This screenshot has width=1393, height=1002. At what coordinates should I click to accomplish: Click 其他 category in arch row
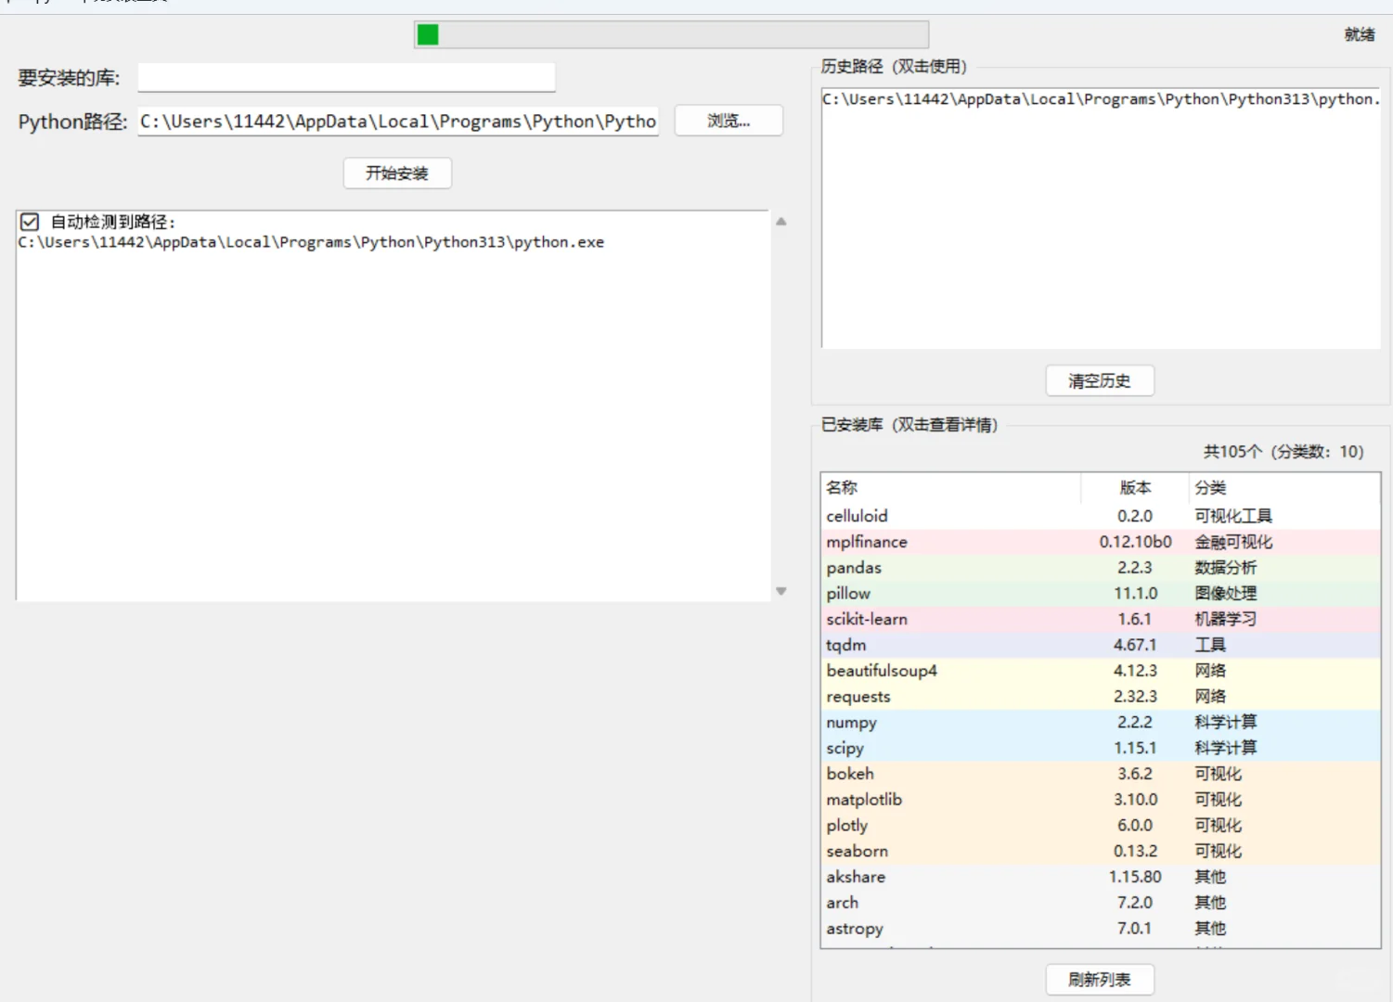(x=1210, y=903)
